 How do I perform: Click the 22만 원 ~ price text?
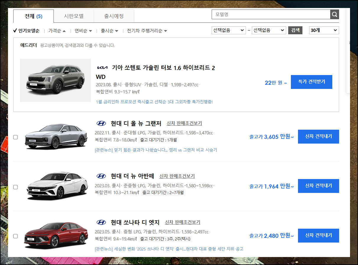pyautogui.click(x=276, y=83)
